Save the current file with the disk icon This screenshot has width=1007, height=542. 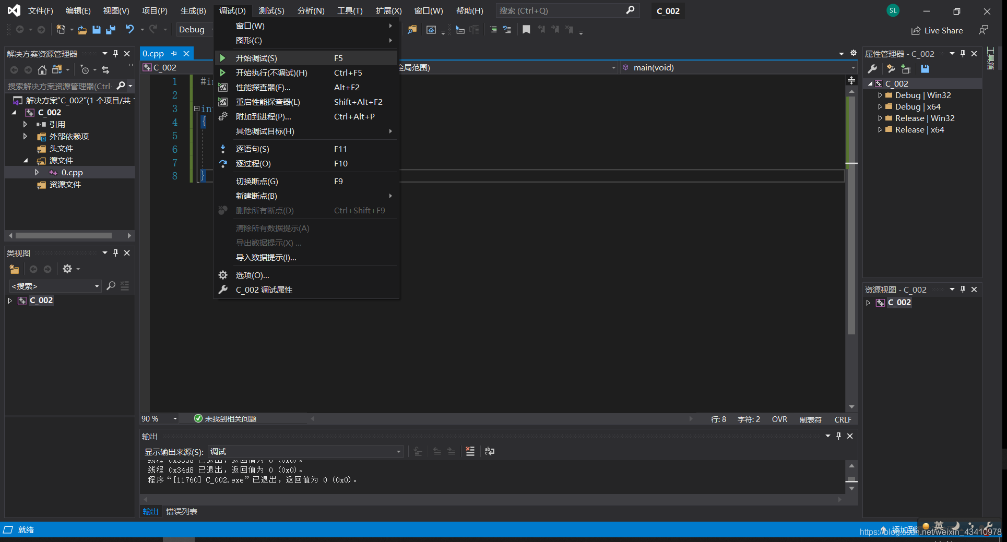97,30
